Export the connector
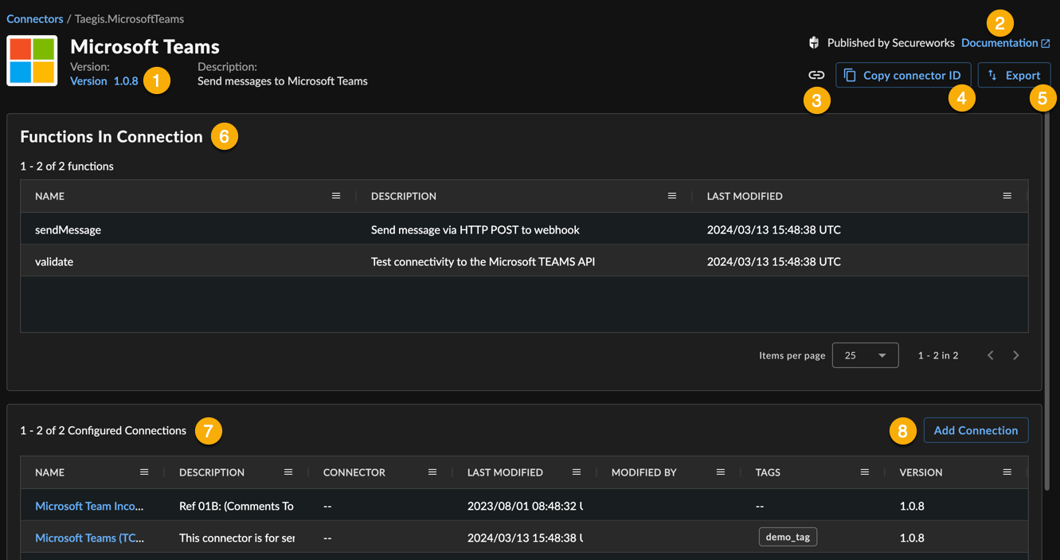The height and width of the screenshot is (560, 1060). point(1014,75)
